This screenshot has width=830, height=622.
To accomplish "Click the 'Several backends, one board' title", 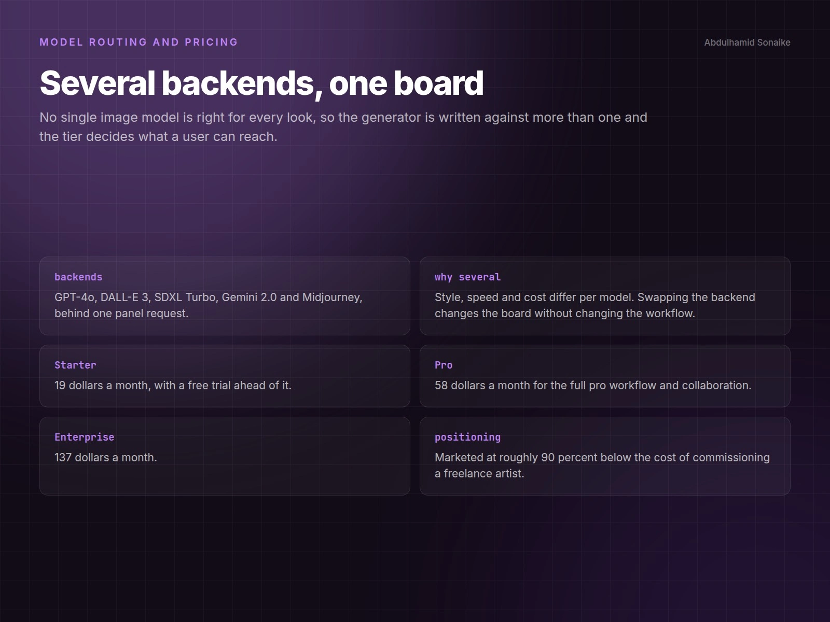I will click(x=261, y=83).
